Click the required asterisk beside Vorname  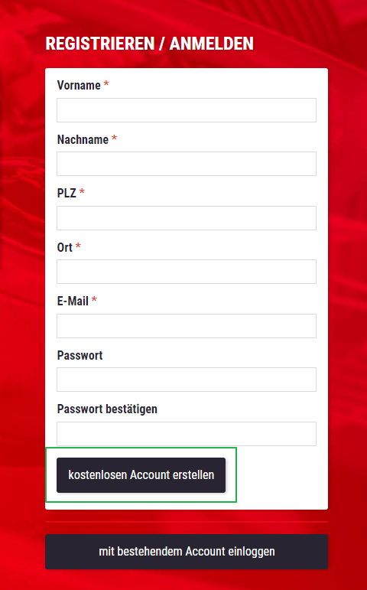point(106,85)
